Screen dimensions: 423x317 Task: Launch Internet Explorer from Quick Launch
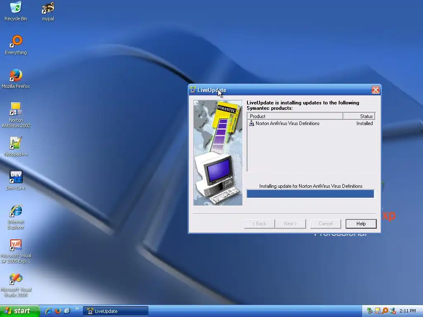[x=48, y=311]
